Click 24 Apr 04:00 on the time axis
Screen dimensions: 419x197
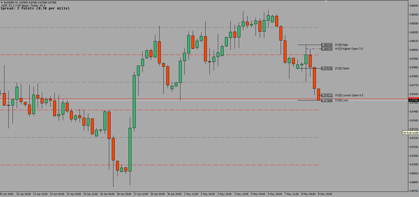tap(57, 194)
